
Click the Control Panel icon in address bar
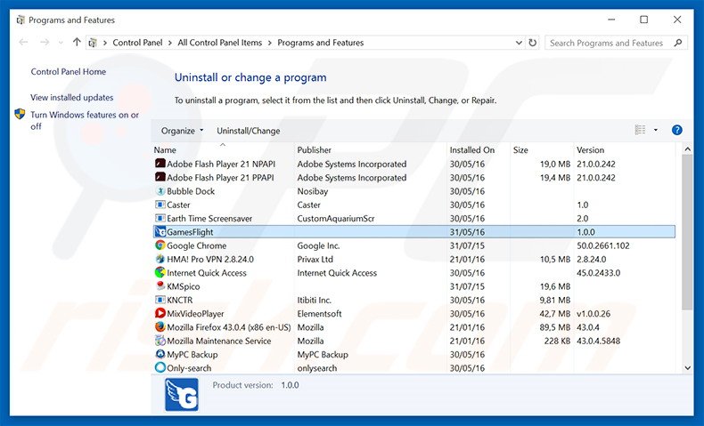point(93,43)
